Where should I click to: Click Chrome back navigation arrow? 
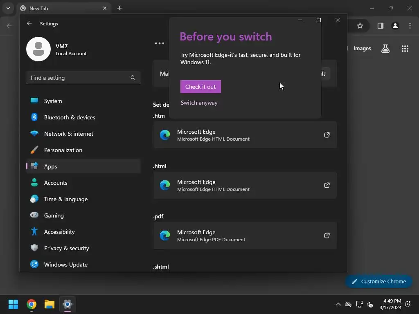click(9, 26)
